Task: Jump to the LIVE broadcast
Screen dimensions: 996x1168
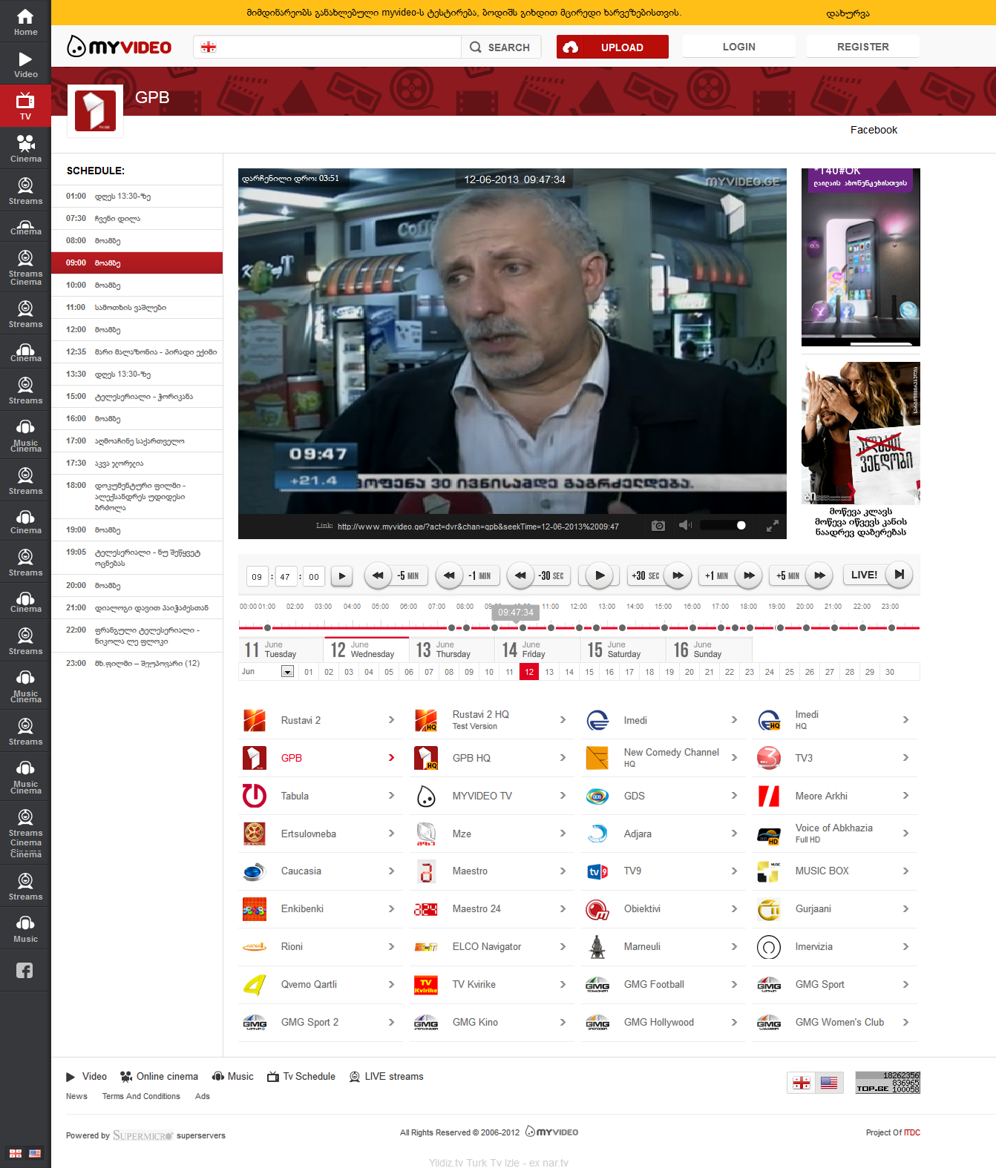Action: [x=878, y=575]
